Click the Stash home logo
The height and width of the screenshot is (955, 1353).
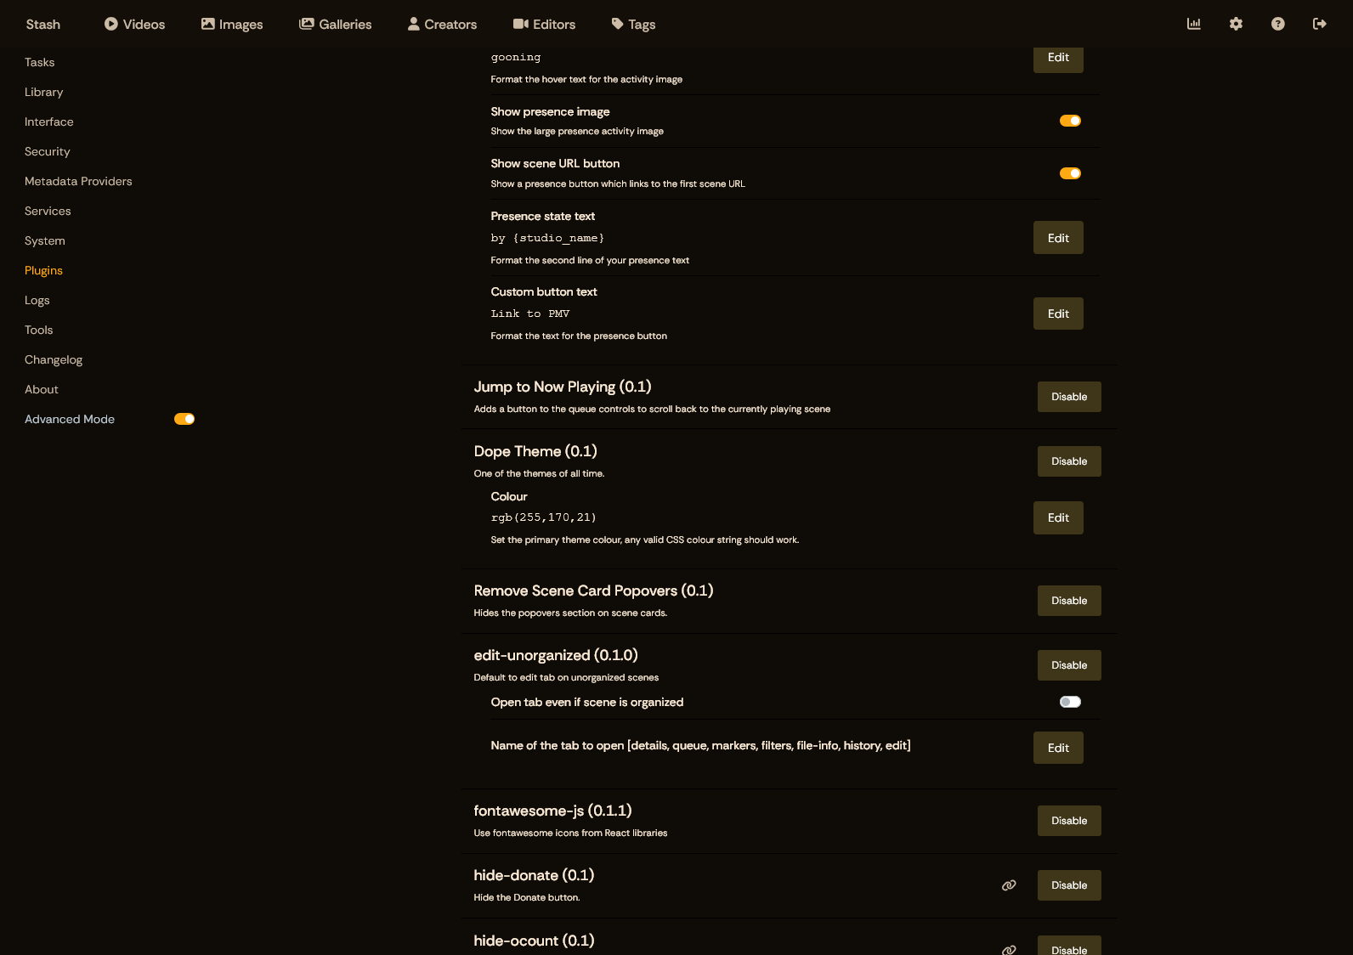tap(43, 24)
